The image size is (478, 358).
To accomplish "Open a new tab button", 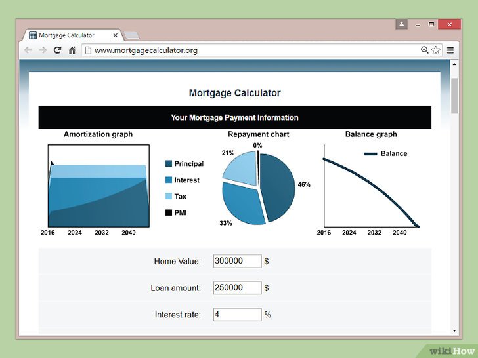I will [132, 35].
